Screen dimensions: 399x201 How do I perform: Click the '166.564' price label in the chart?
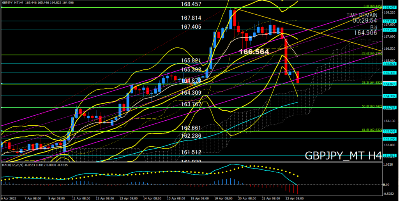pyautogui.click(x=254, y=52)
